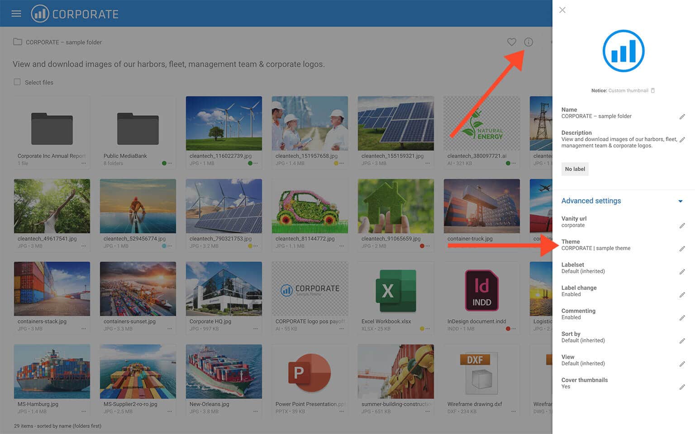This screenshot has width=695, height=434.
Task: Click the No label button
Action: point(575,169)
